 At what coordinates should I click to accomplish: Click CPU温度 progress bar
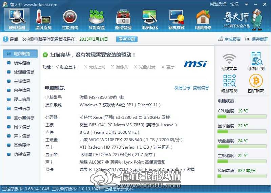click(x=242, y=117)
